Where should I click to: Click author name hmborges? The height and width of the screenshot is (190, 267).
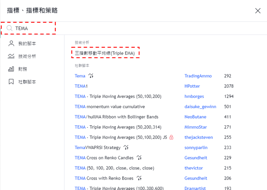pos(194,96)
